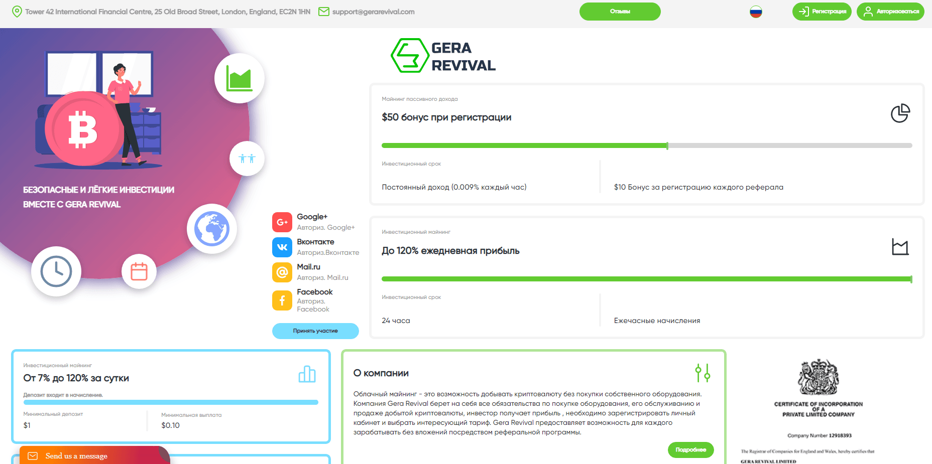This screenshot has height=464, width=932.
Task: Click the green area chart icon in the top circle
Action: click(x=240, y=78)
